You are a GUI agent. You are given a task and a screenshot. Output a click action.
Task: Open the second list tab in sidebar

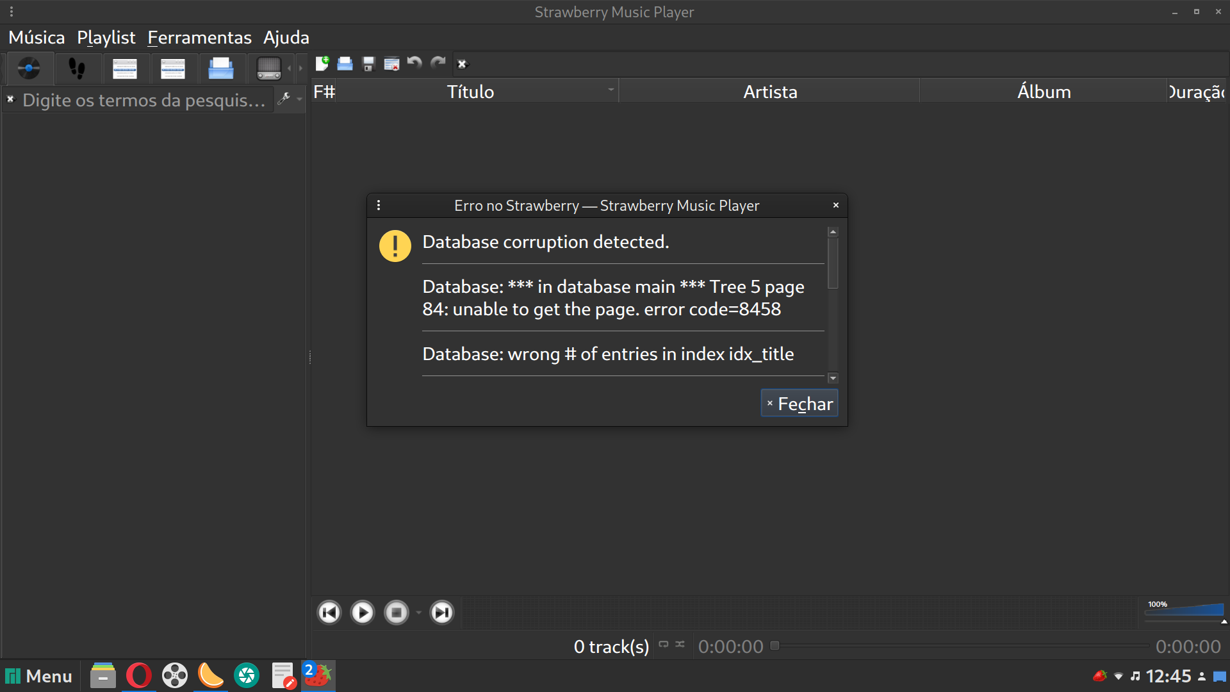click(173, 68)
